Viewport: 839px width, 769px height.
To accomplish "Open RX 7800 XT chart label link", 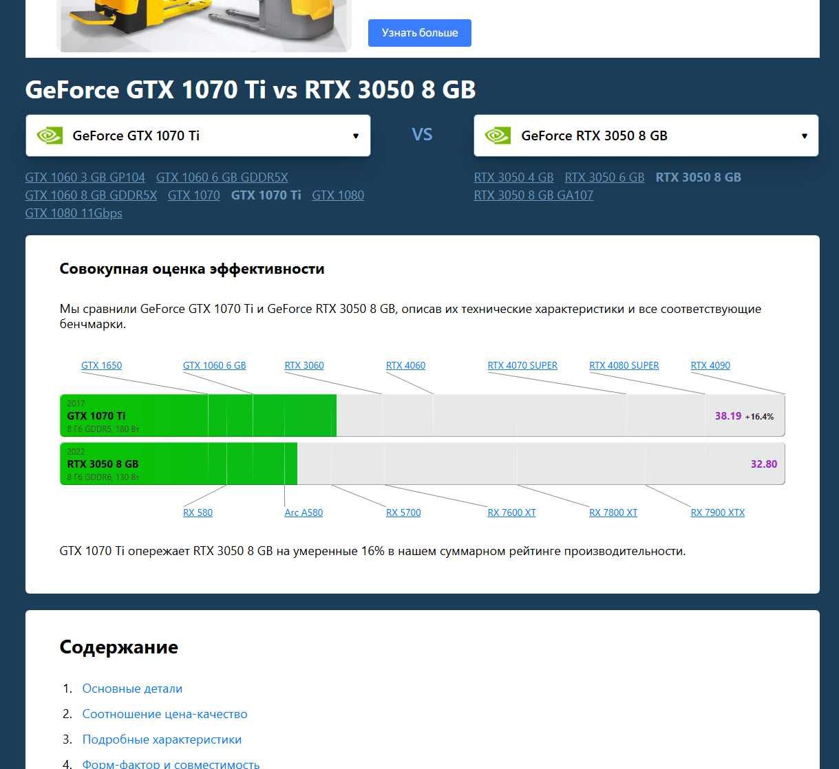I will tap(613, 513).
